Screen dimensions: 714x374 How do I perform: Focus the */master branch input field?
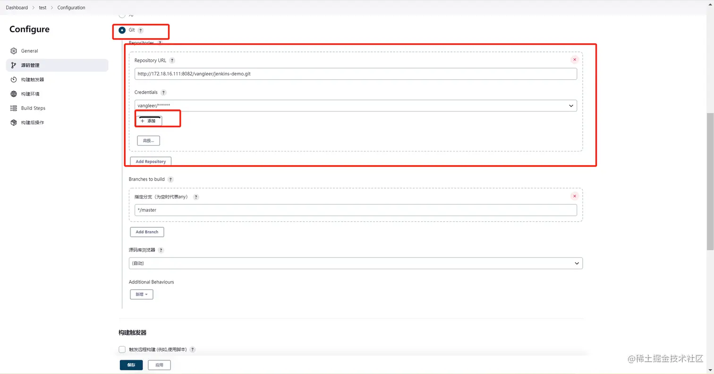click(356, 210)
